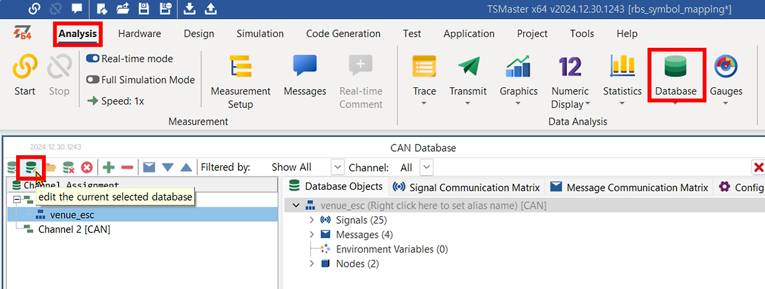Viewport: 765px width, 289px height.
Task: Click the database remove icon with x
Action: click(x=69, y=168)
